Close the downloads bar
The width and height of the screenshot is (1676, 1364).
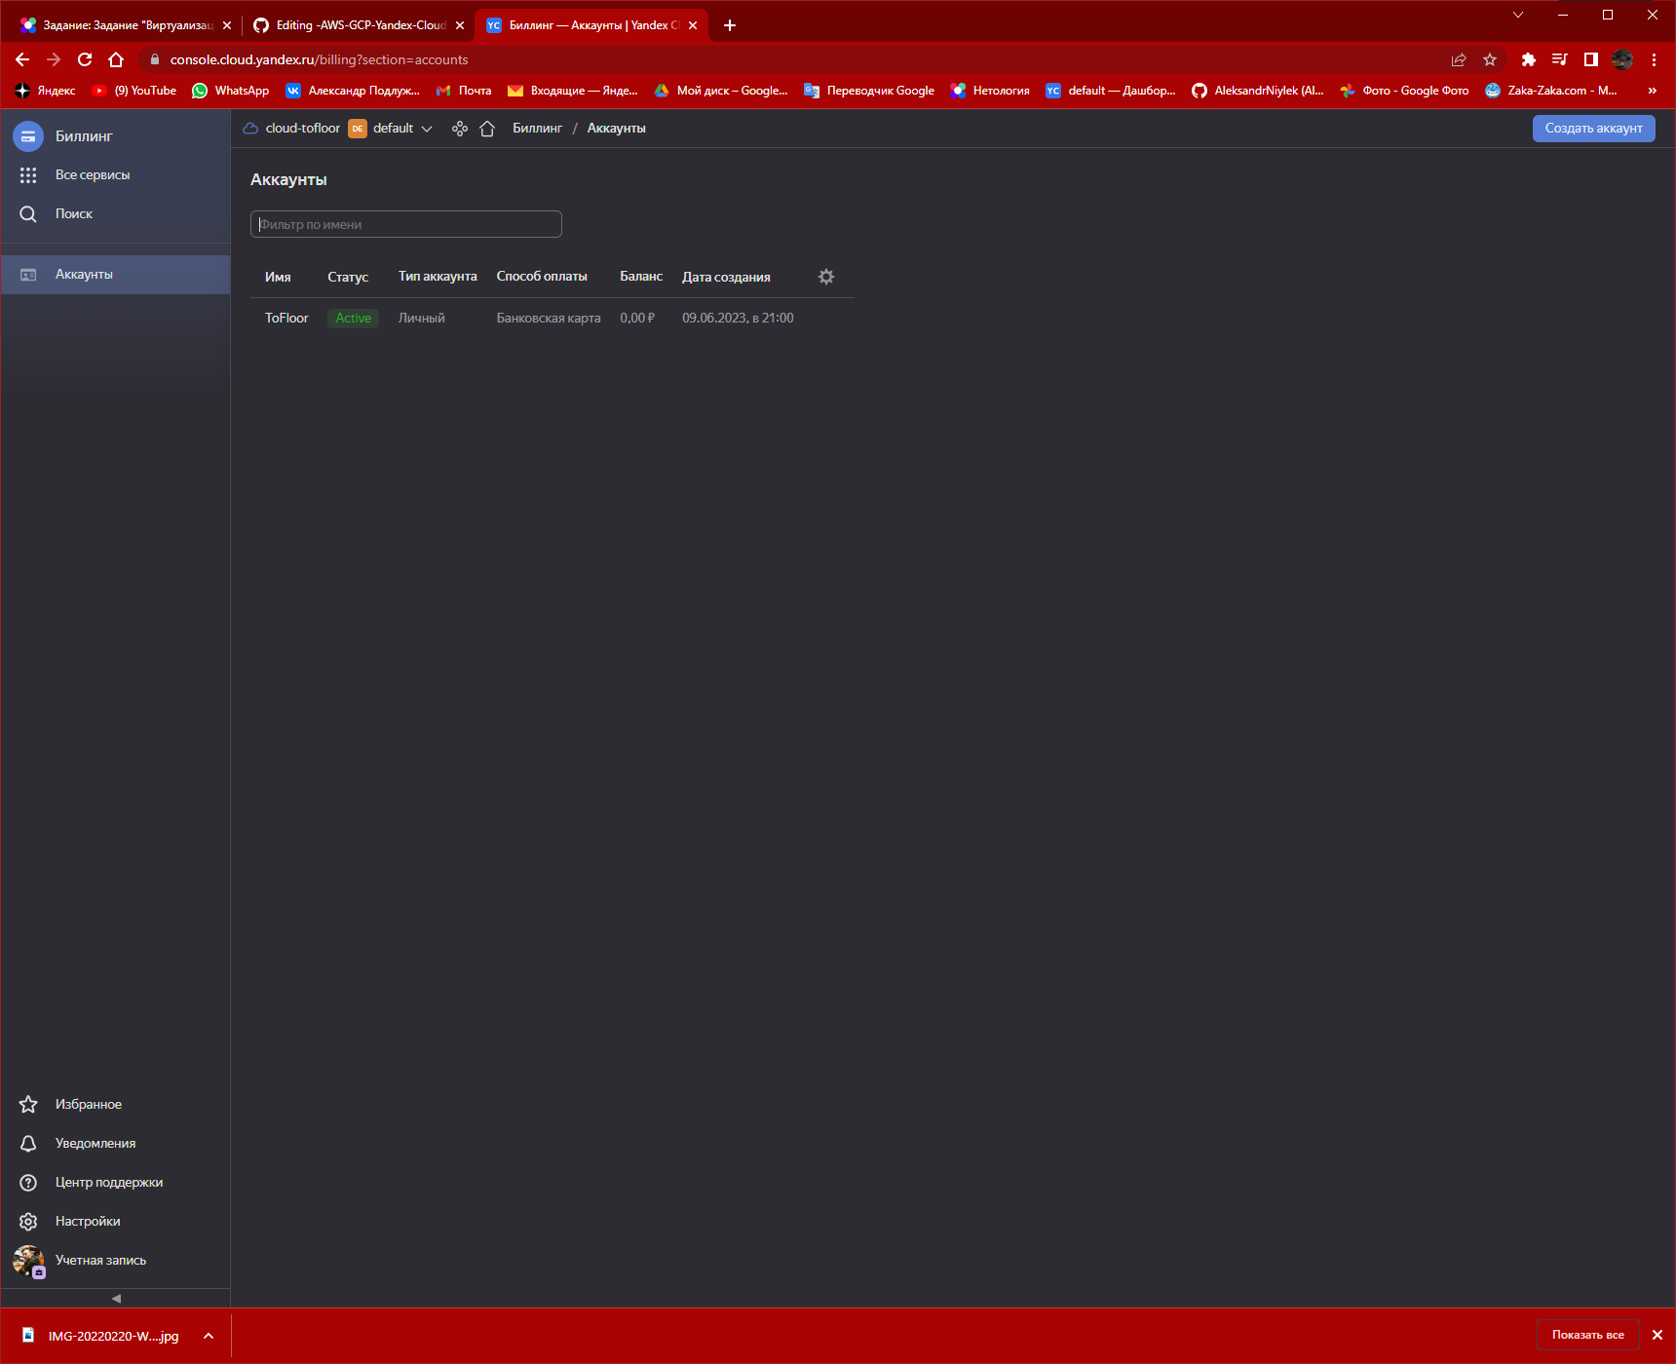click(x=1657, y=1335)
